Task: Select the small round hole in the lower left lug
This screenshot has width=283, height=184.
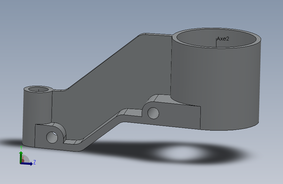Action: click(x=52, y=137)
